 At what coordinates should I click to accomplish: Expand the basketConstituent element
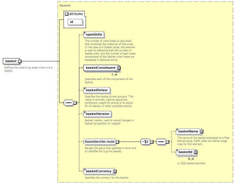[x=119, y=68]
